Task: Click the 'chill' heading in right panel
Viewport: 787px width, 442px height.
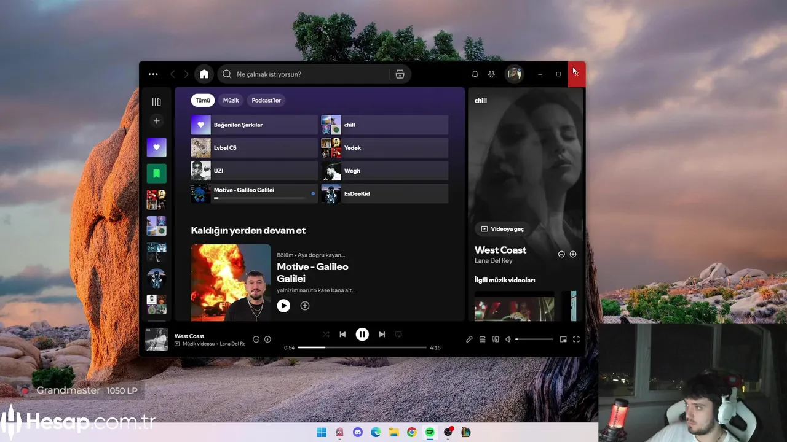Action: tap(481, 101)
